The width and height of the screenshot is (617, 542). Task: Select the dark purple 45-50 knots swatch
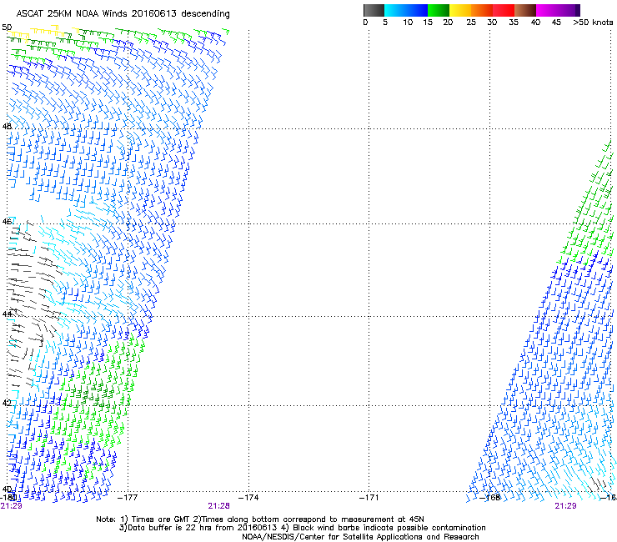[569, 10]
